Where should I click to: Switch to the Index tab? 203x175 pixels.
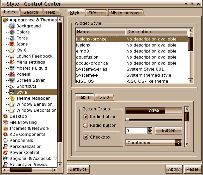[x=10, y=12]
